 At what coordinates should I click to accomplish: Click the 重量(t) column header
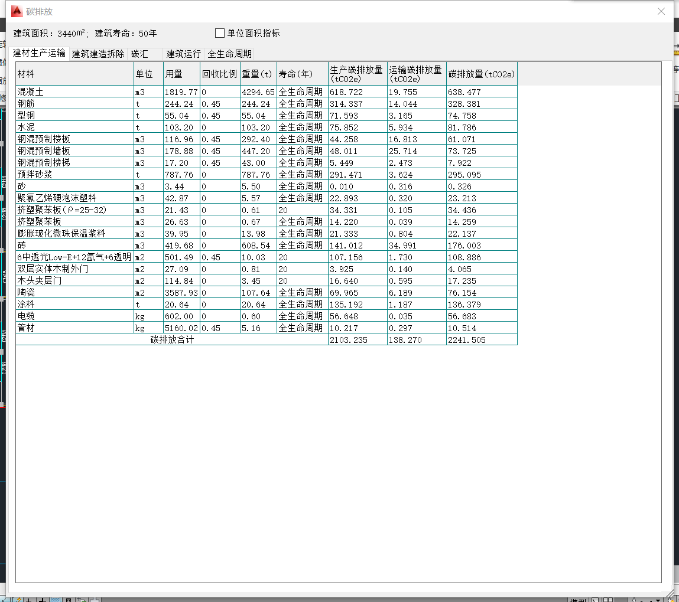(x=258, y=74)
